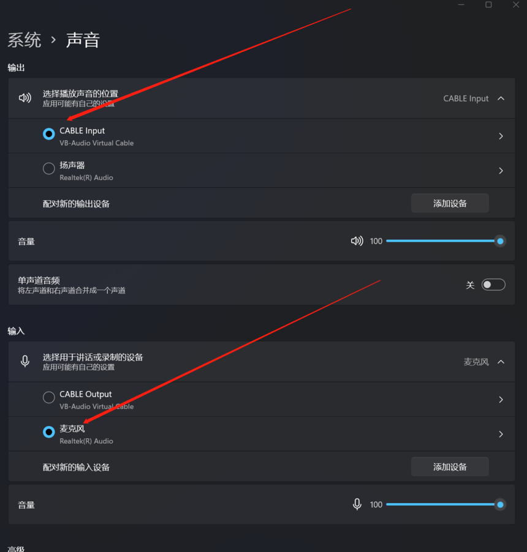Mute input using volume microphone icon
Viewport: 527px width, 552px height.
[x=357, y=504]
